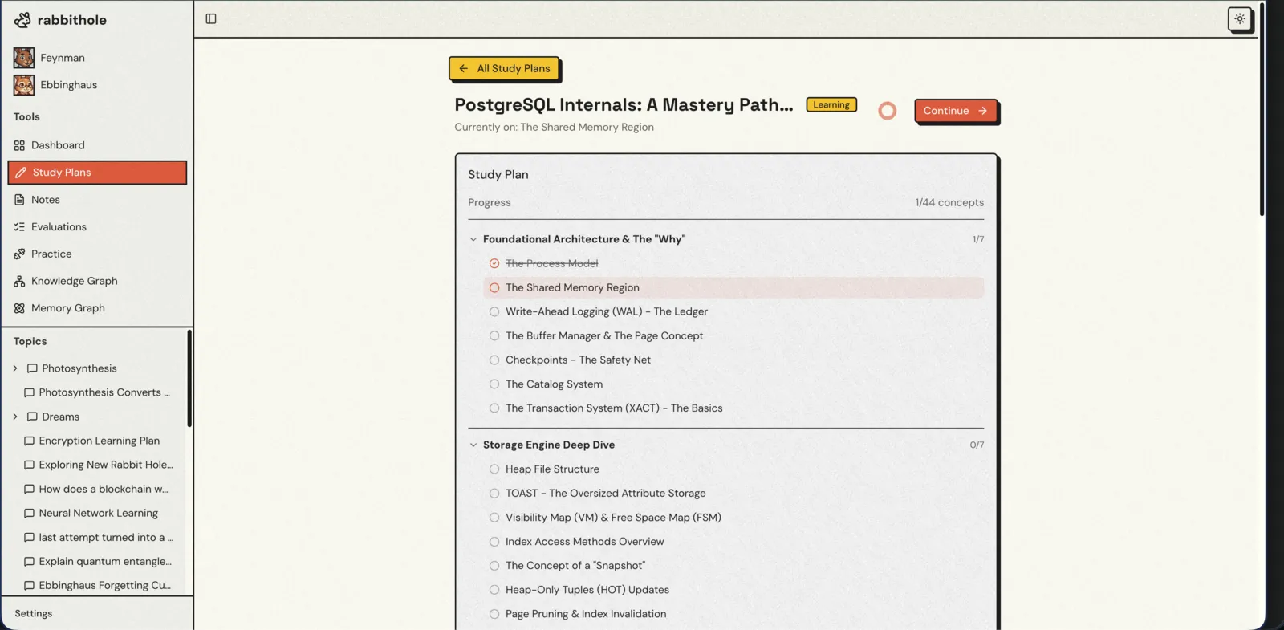Click the Topics list scrollbar
The image size is (1284, 630).
click(189, 378)
